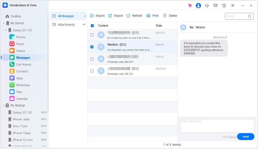Click contact avatar in conversation header
258x149 pixels.
(x=183, y=27)
